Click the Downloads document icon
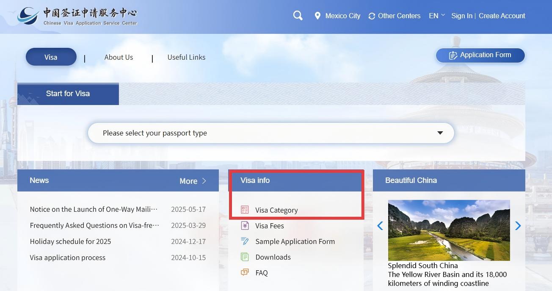 (245, 257)
